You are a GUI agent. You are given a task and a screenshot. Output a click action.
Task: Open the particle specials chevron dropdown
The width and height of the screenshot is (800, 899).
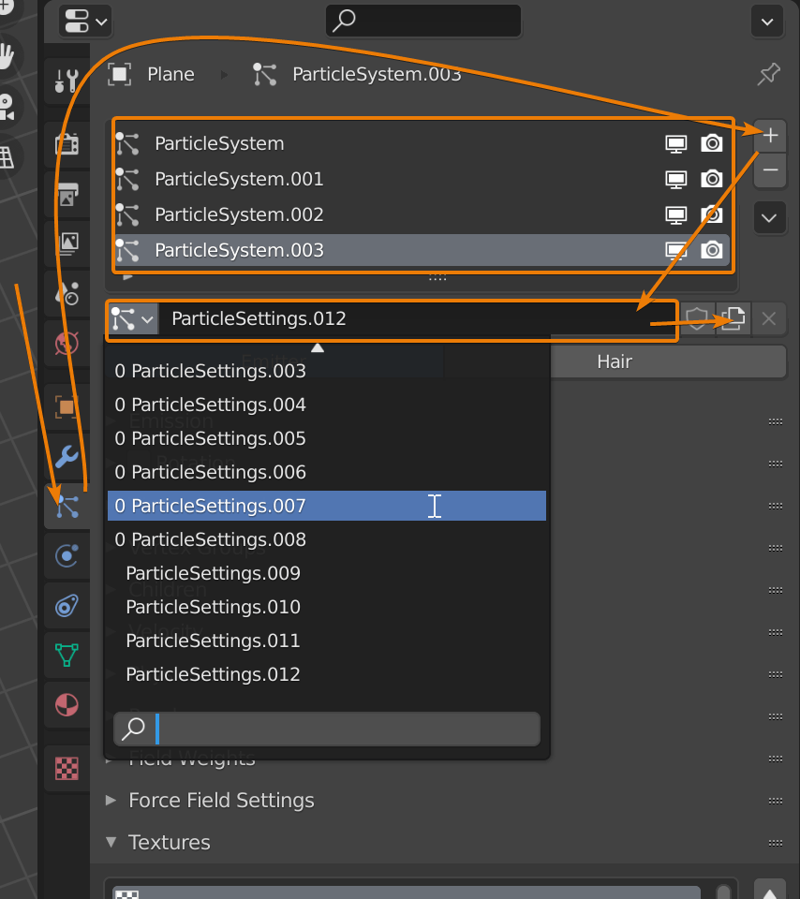click(x=768, y=217)
